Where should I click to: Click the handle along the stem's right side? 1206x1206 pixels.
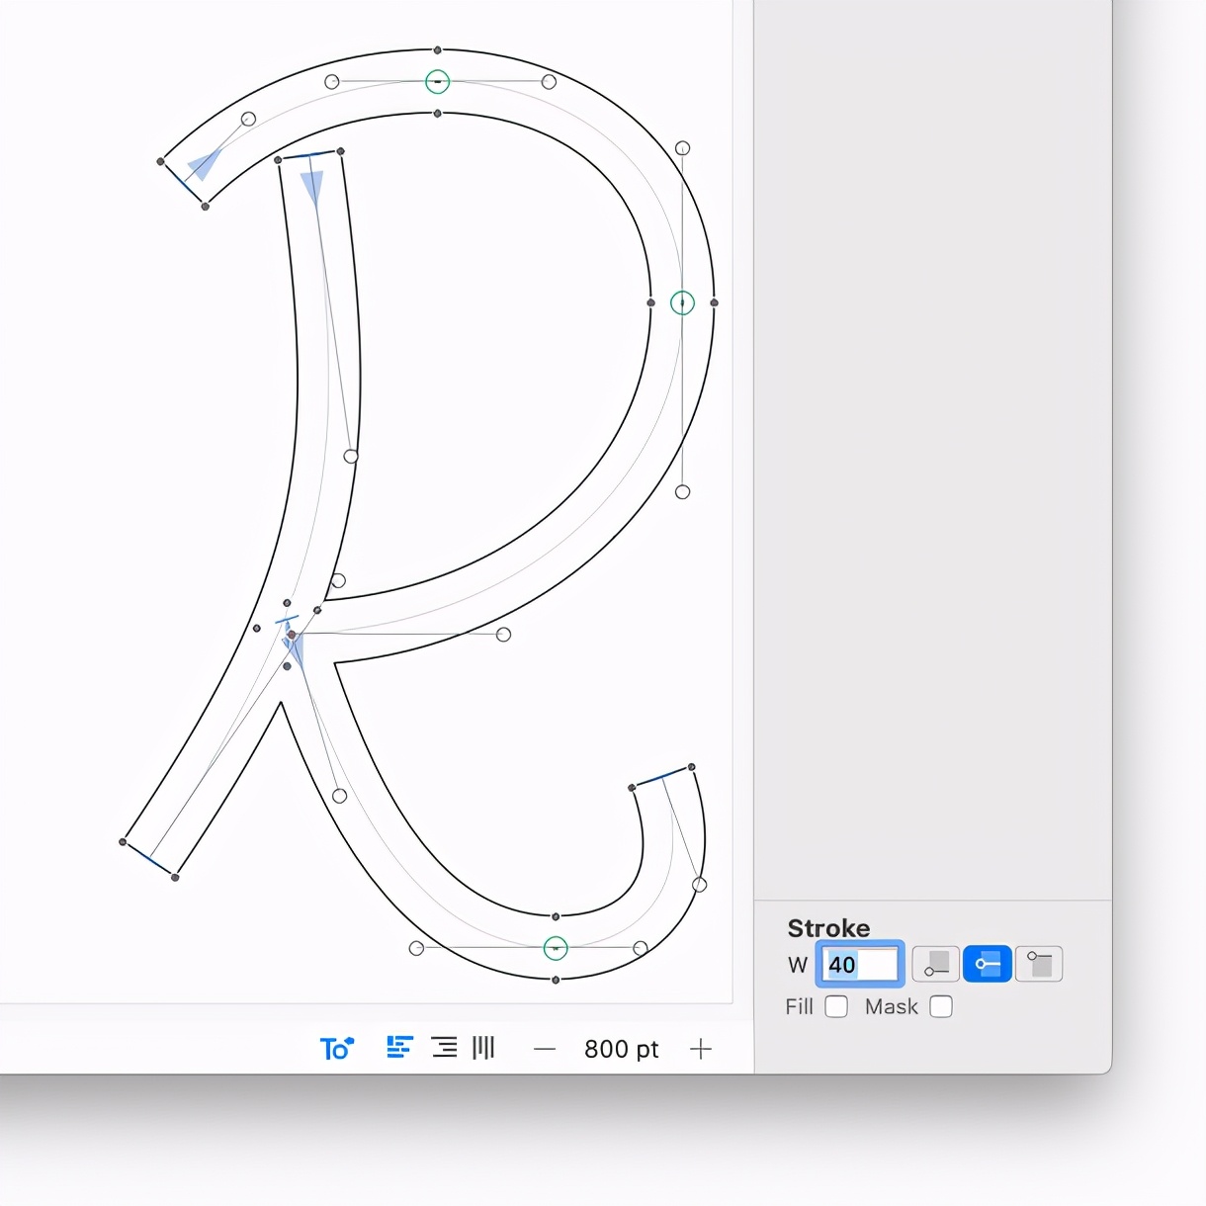[351, 456]
